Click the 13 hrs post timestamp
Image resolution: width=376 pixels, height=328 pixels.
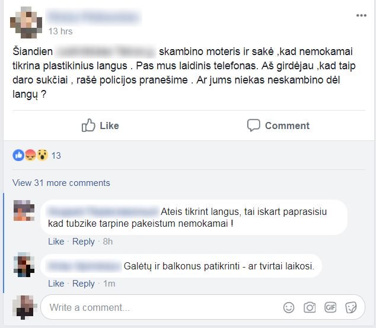60,31
